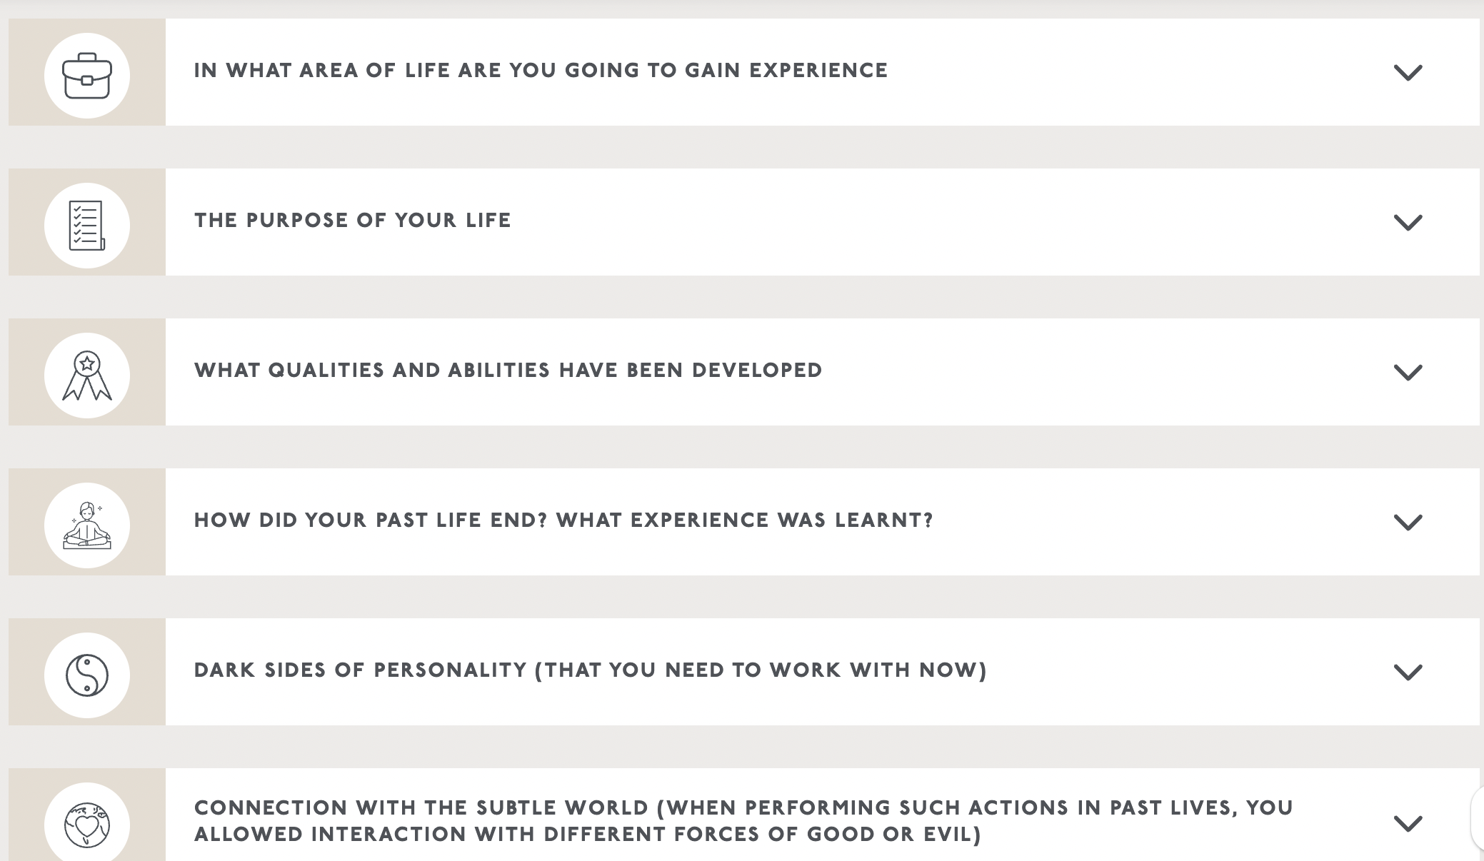Click the award ribbon medal icon
1484x861 pixels.
point(87,376)
